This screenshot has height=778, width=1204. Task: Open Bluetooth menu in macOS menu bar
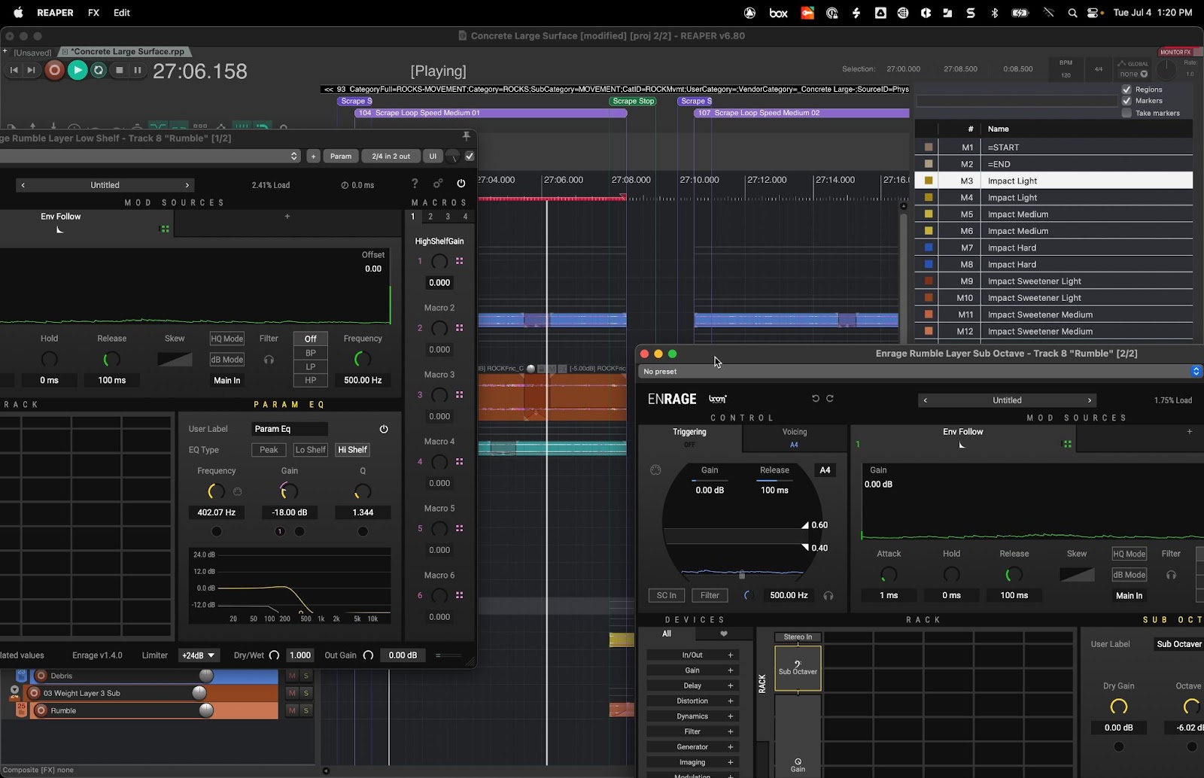995,13
